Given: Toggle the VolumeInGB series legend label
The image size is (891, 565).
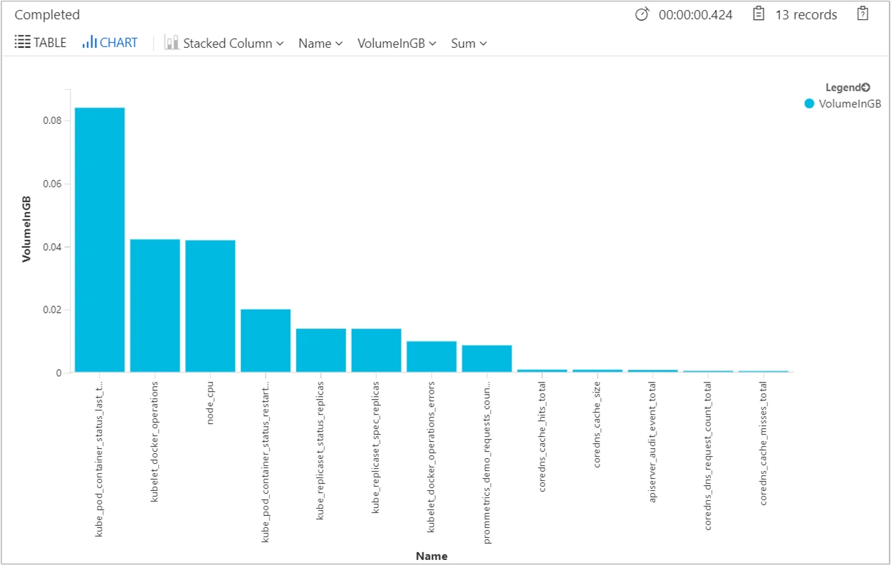Looking at the screenshot, I should 850,104.
